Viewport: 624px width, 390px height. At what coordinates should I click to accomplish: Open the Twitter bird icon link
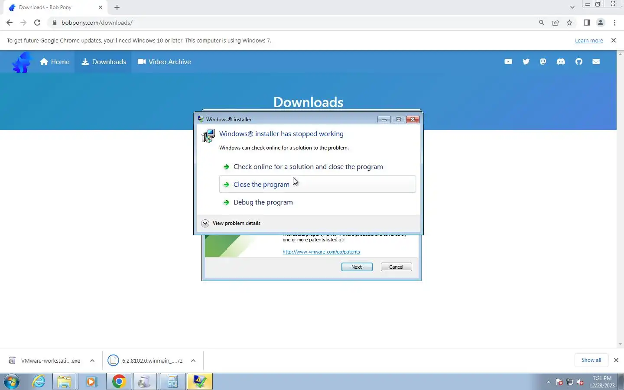click(x=526, y=62)
